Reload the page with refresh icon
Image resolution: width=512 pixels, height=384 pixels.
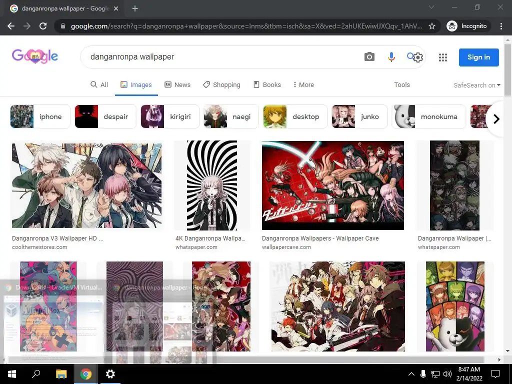43,26
